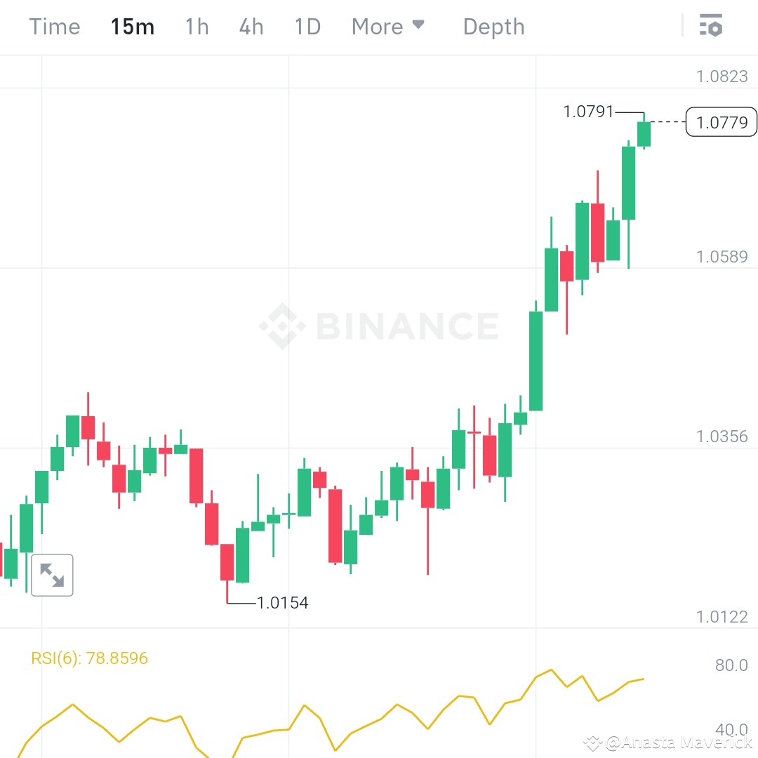Screen dimensions: 758x758
Task: Expand the timeframe options via More chevron
Action: (x=419, y=25)
